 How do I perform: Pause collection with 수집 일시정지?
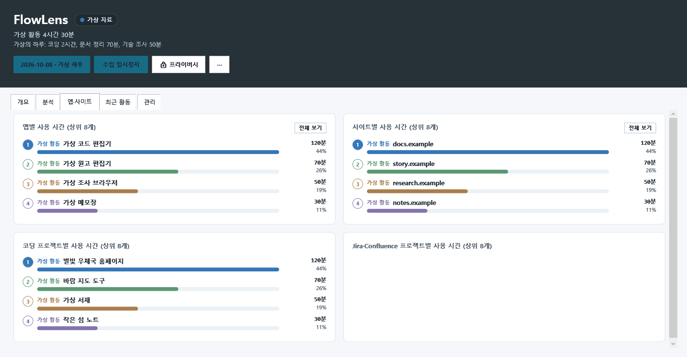pos(121,64)
